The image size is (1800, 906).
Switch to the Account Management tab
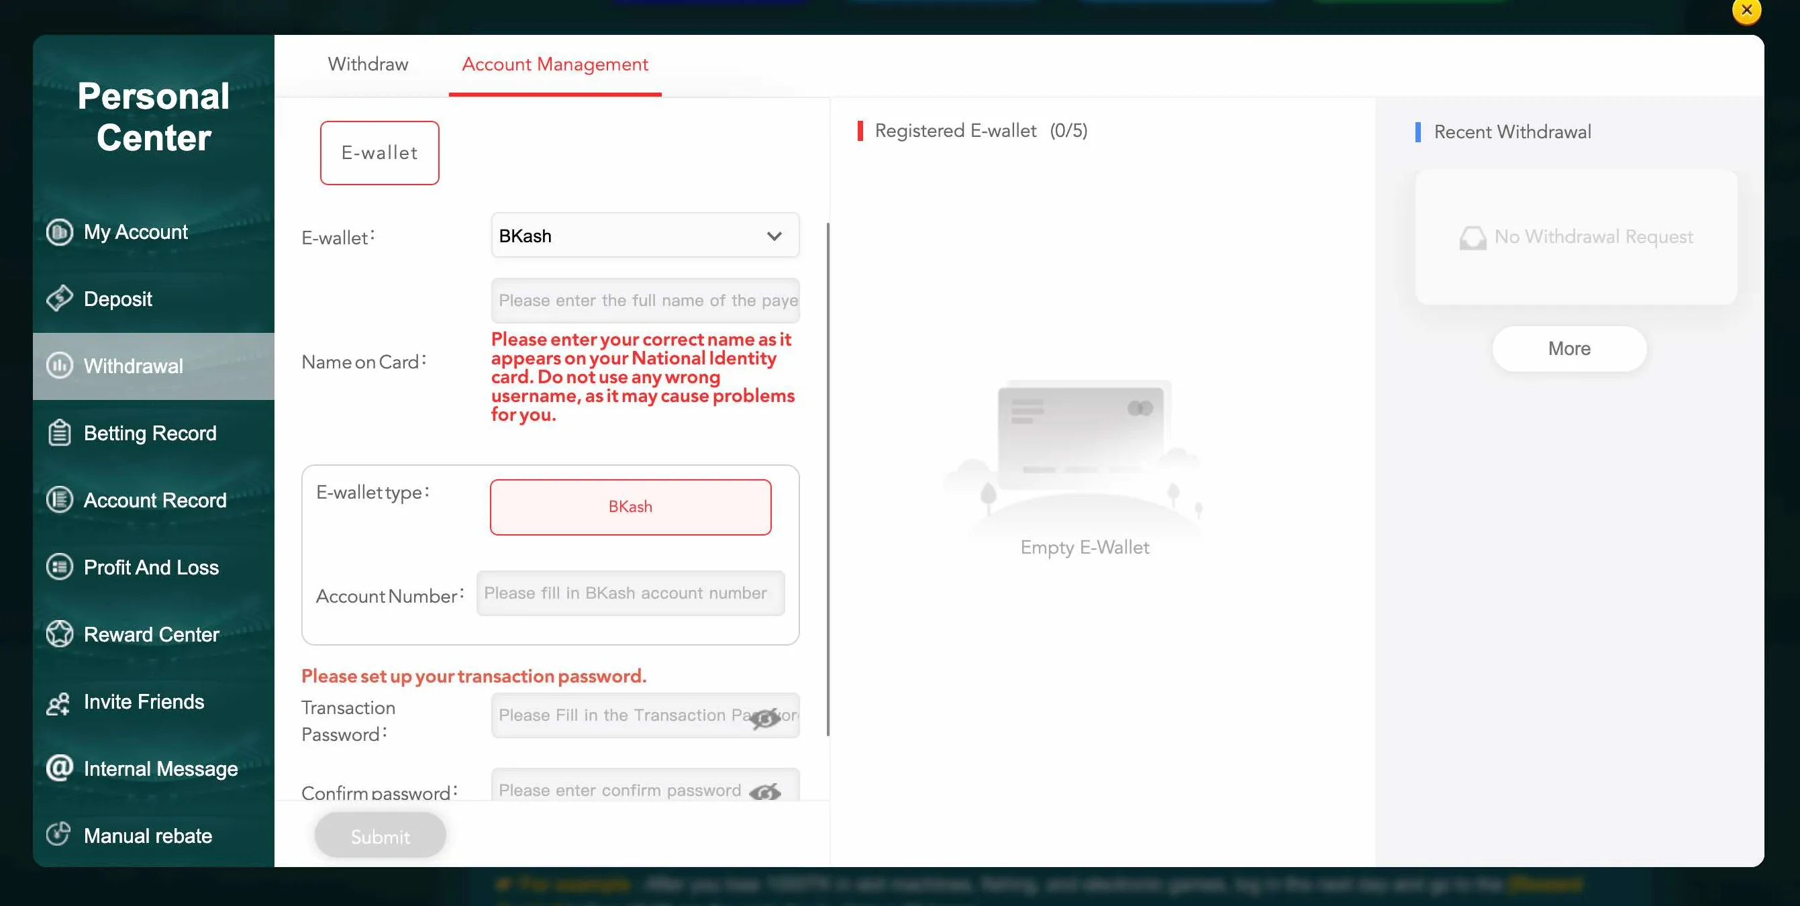point(555,64)
